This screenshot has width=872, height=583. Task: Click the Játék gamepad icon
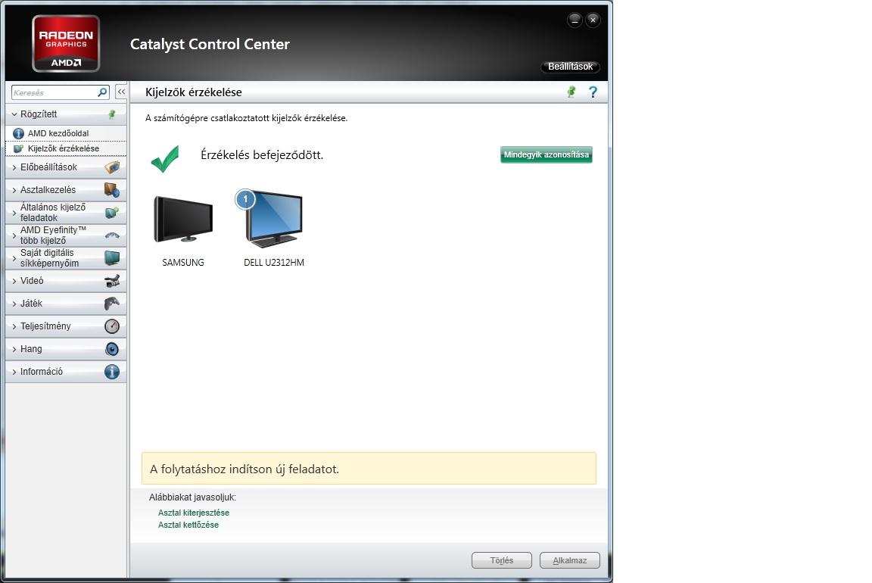[112, 304]
